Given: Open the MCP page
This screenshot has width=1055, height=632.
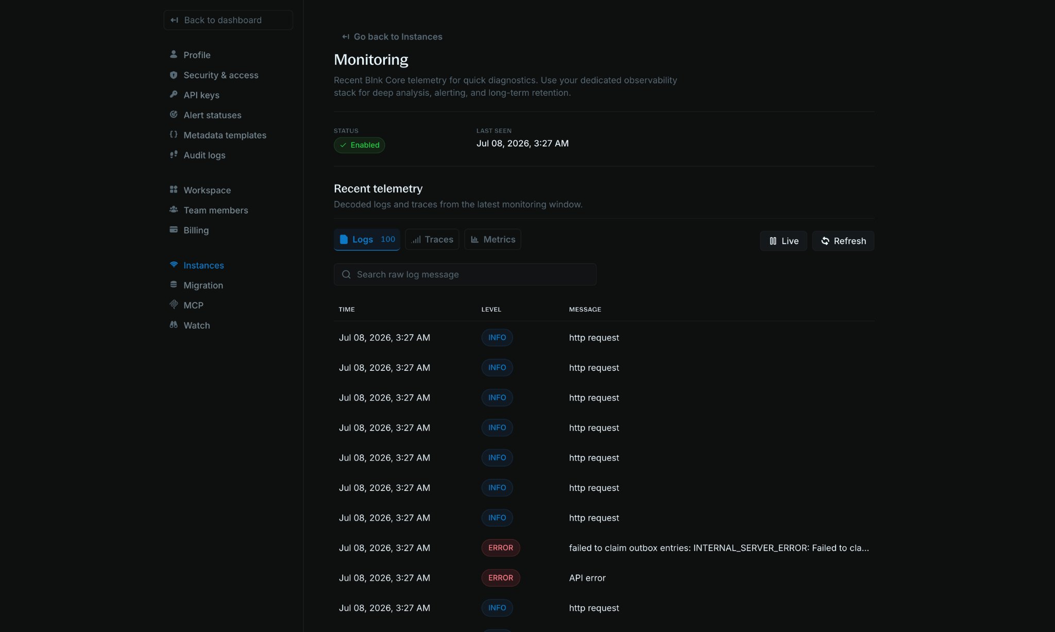Looking at the screenshot, I should click(x=193, y=305).
